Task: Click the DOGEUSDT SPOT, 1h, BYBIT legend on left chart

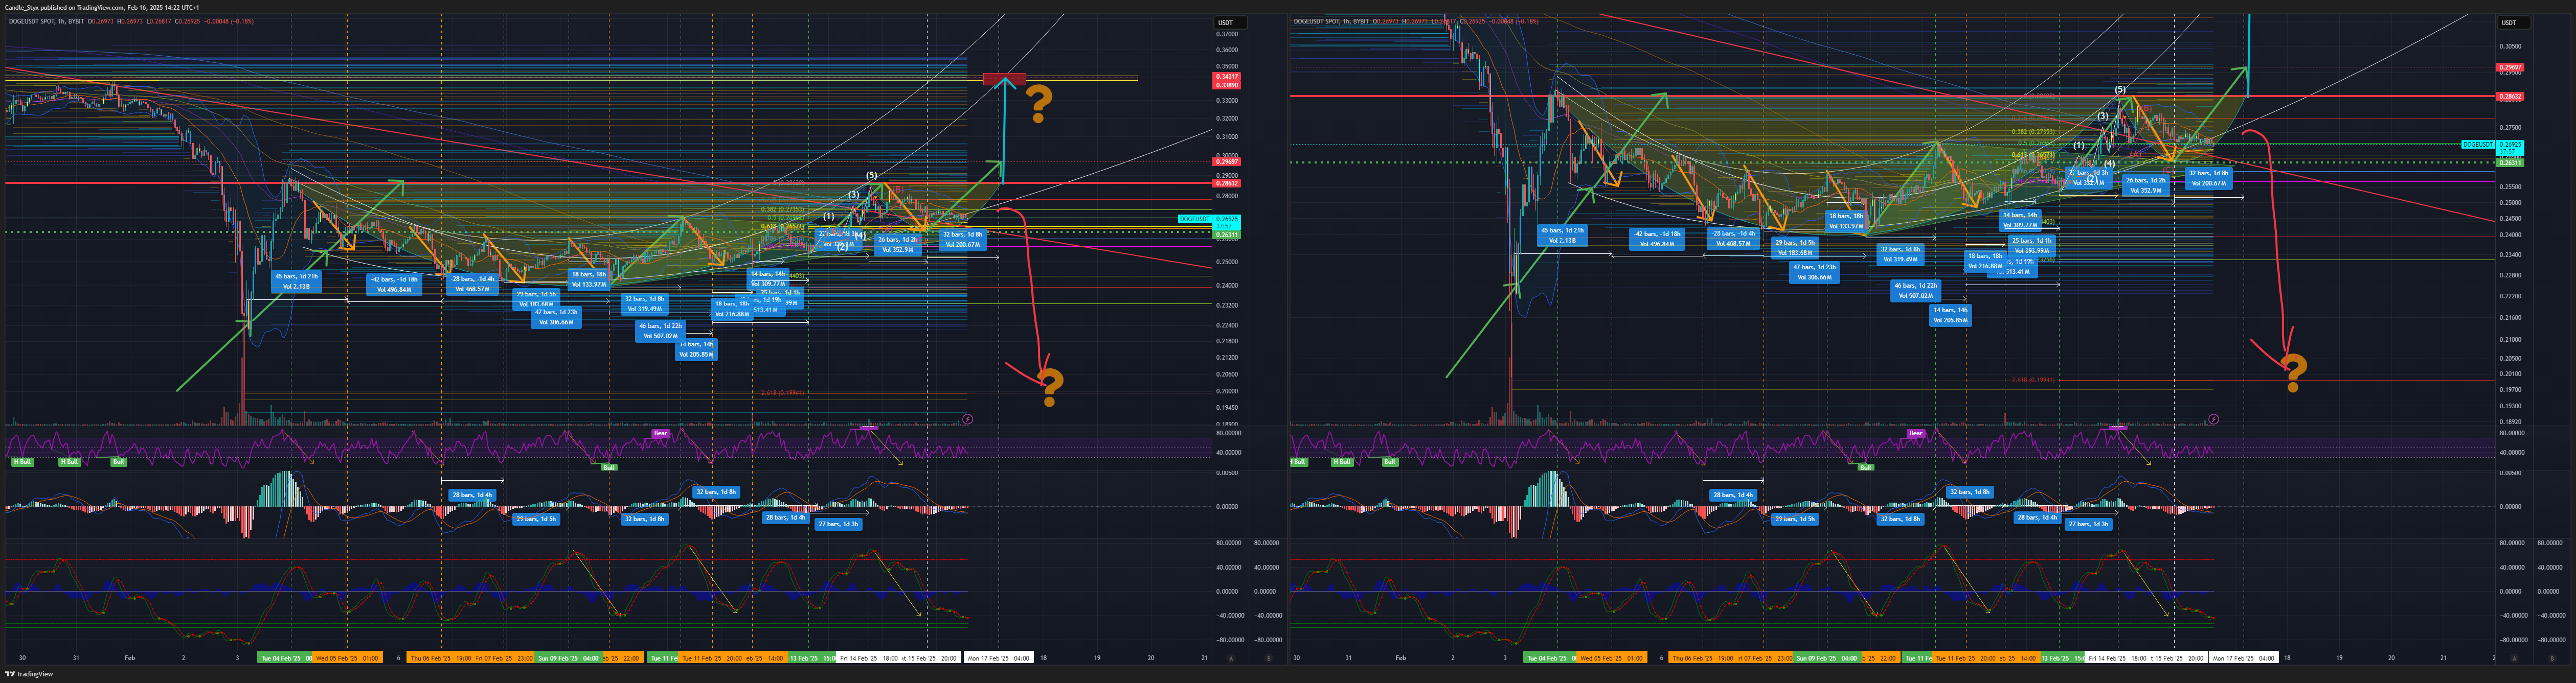Action: pyautogui.click(x=46, y=21)
